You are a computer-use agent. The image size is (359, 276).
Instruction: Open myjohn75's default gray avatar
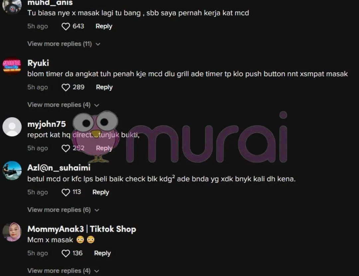pyautogui.click(x=12, y=127)
